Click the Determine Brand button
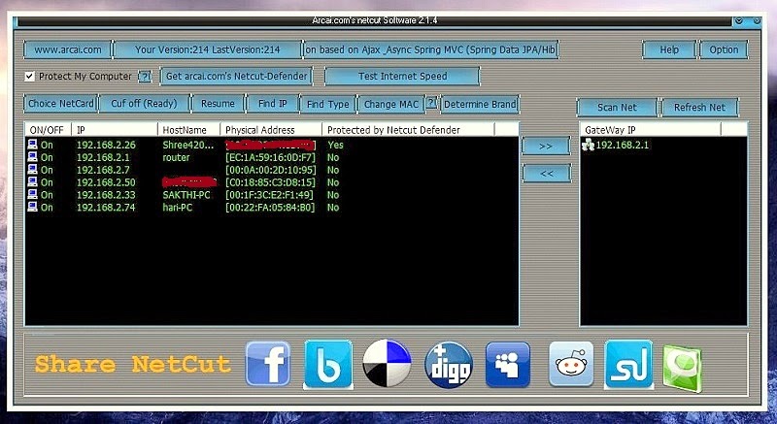The height and width of the screenshot is (424, 777). [480, 105]
